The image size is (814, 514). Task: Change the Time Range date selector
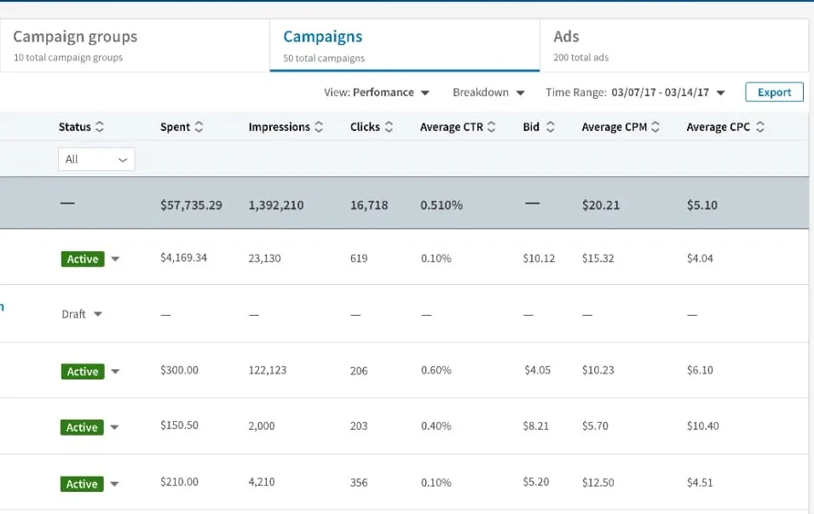point(635,93)
